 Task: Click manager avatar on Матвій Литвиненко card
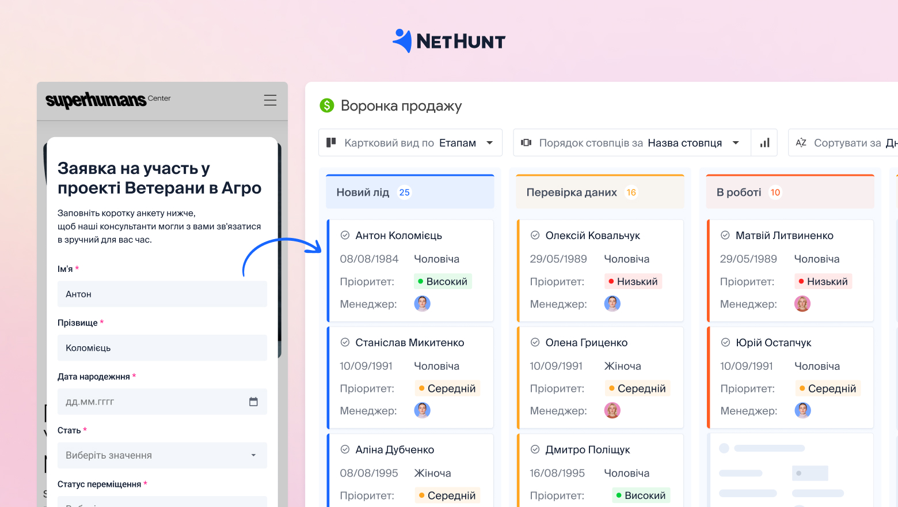click(802, 303)
